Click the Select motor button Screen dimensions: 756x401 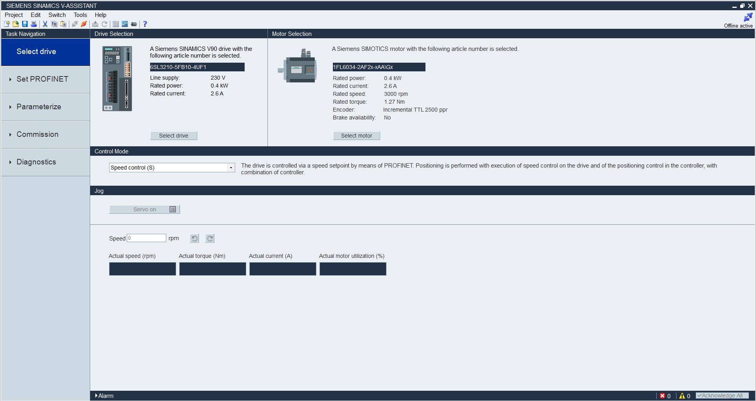coord(357,136)
